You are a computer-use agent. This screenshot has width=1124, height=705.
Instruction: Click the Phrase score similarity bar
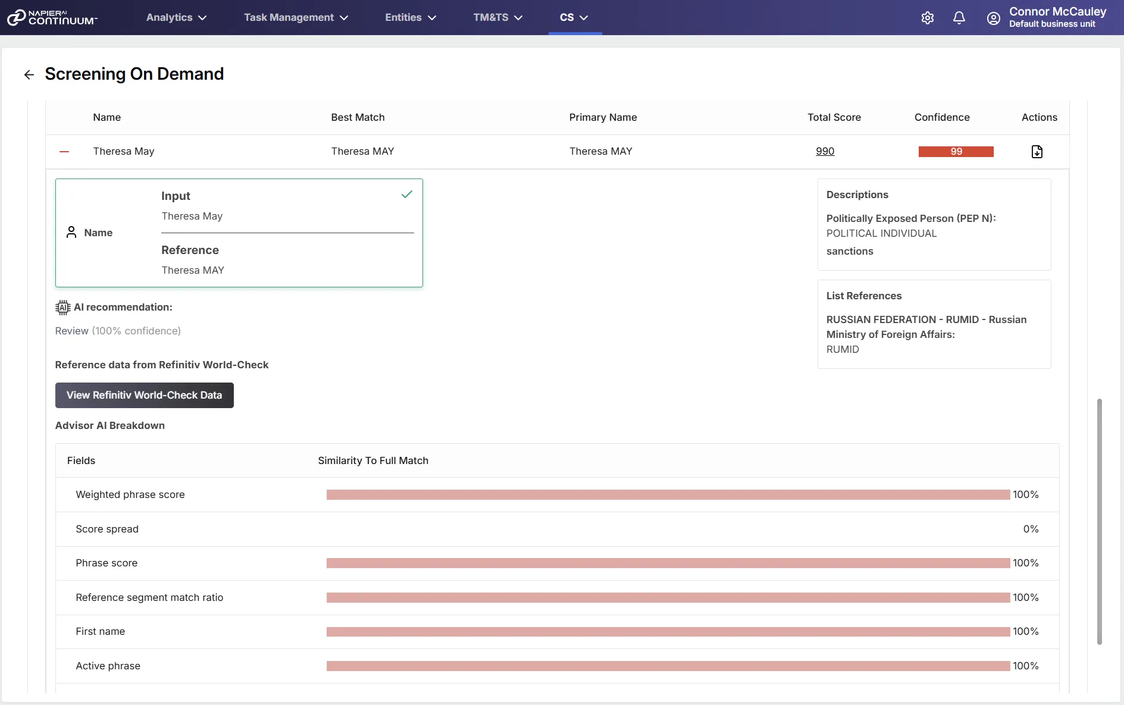[x=668, y=563]
